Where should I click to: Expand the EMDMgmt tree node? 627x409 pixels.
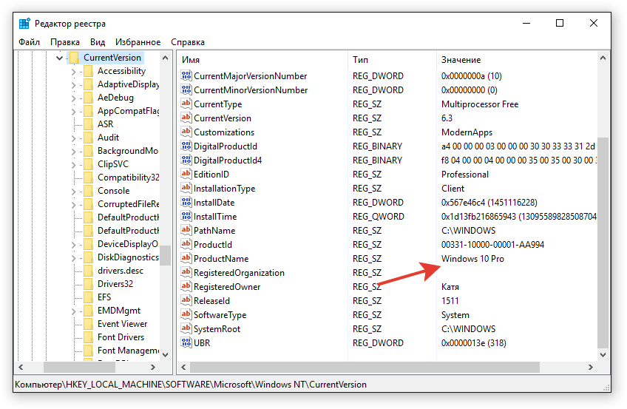(x=73, y=311)
